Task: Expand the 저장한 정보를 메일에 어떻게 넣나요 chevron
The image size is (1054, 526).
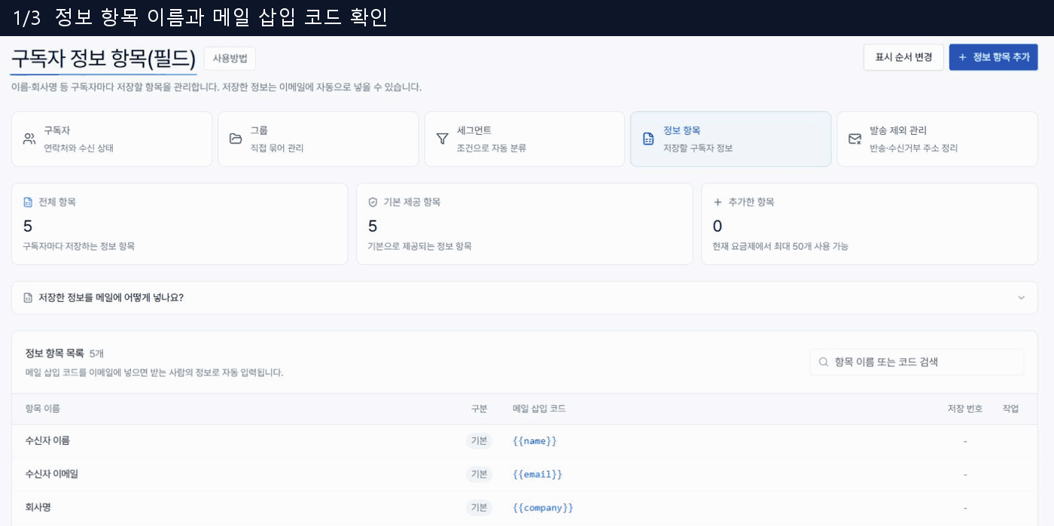Action: click(x=1022, y=298)
